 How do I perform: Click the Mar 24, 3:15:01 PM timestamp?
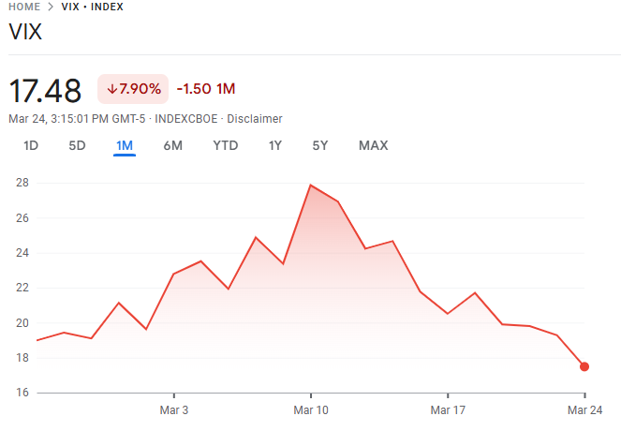77,118
